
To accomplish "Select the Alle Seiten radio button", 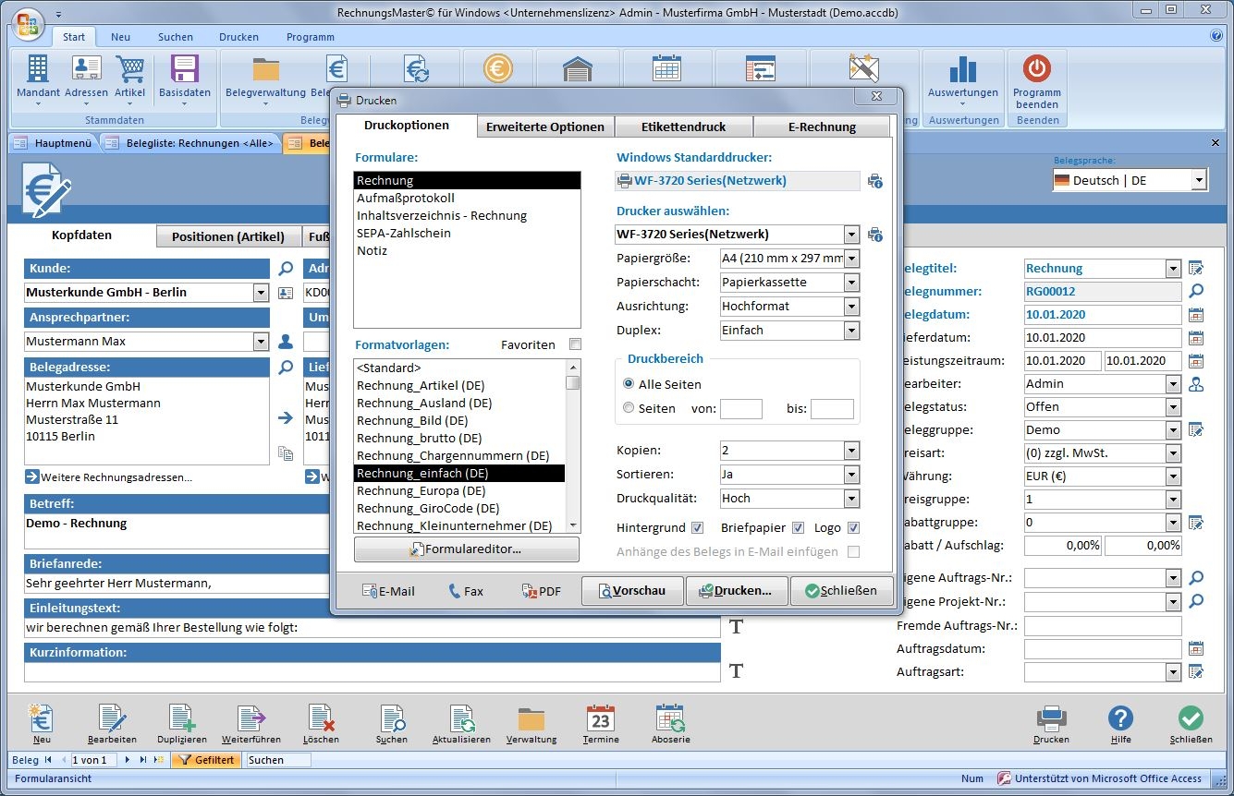I will pos(629,384).
